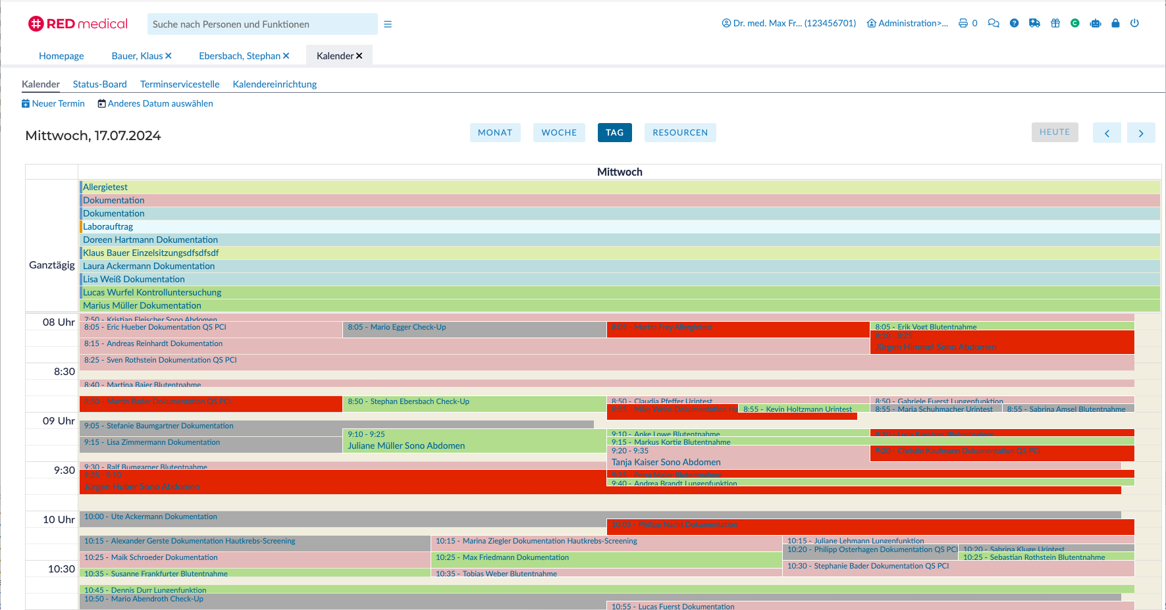Viewport: 1166px width, 610px height.
Task: Go to the previous day arrow
Action: (1107, 133)
